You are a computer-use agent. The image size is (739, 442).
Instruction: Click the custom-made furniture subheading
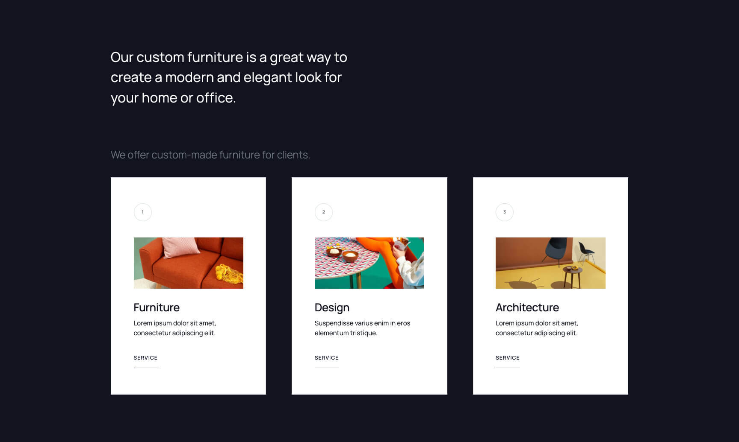(x=210, y=155)
